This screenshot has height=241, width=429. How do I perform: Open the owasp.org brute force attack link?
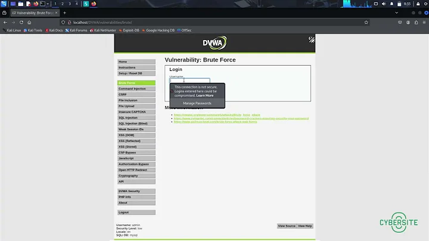217,115
